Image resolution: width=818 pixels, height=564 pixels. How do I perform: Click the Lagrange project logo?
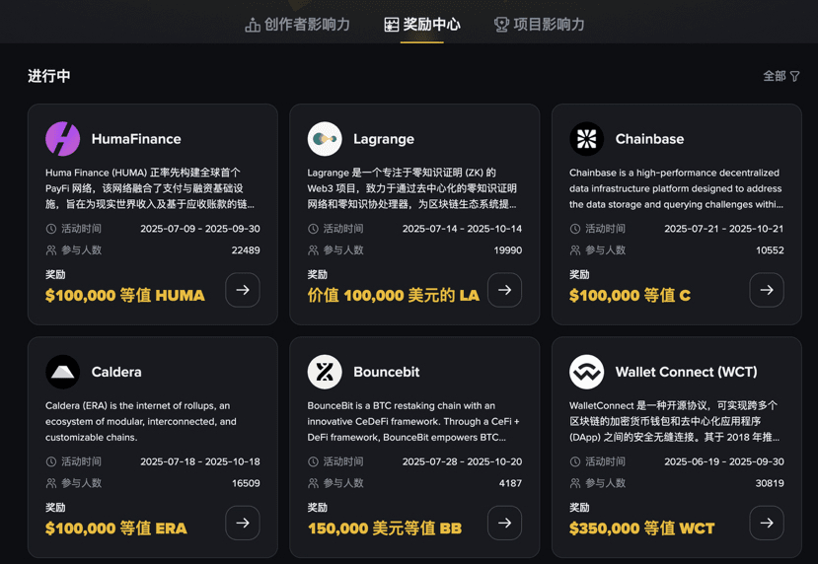(325, 139)
